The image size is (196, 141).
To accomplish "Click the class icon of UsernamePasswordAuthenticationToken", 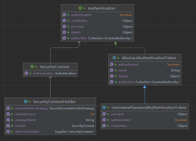I will (104, 107).
